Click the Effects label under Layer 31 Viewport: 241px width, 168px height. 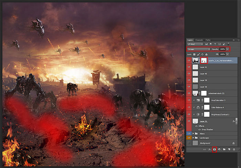(x=201, y=126)
